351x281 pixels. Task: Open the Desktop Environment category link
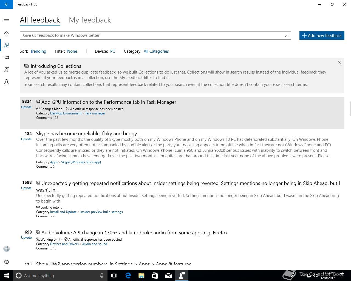pyautogui.click(x=66, y=113)
